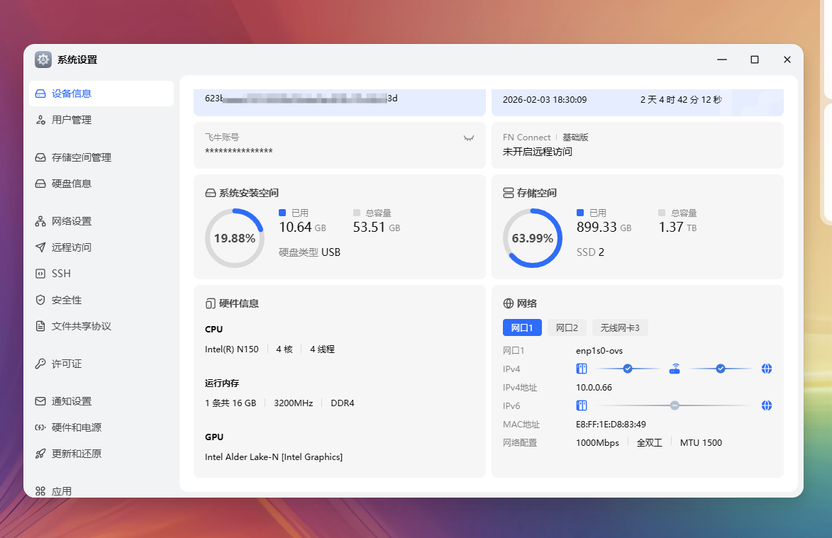Click the 硬盘信息 disk icon
Image resolution: width=832 pixels, height=538 pixels.
coord(40,184)
